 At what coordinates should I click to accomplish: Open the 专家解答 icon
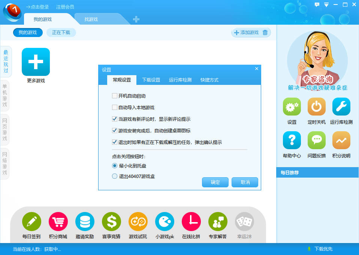(218, 221)
